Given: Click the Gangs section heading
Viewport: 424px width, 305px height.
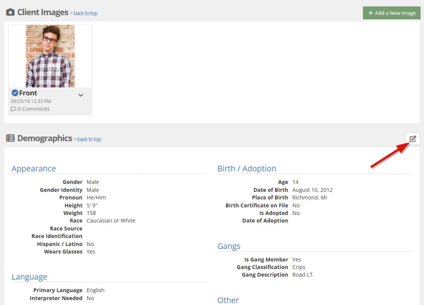Looking at the screenshot, I should [229, 246].
